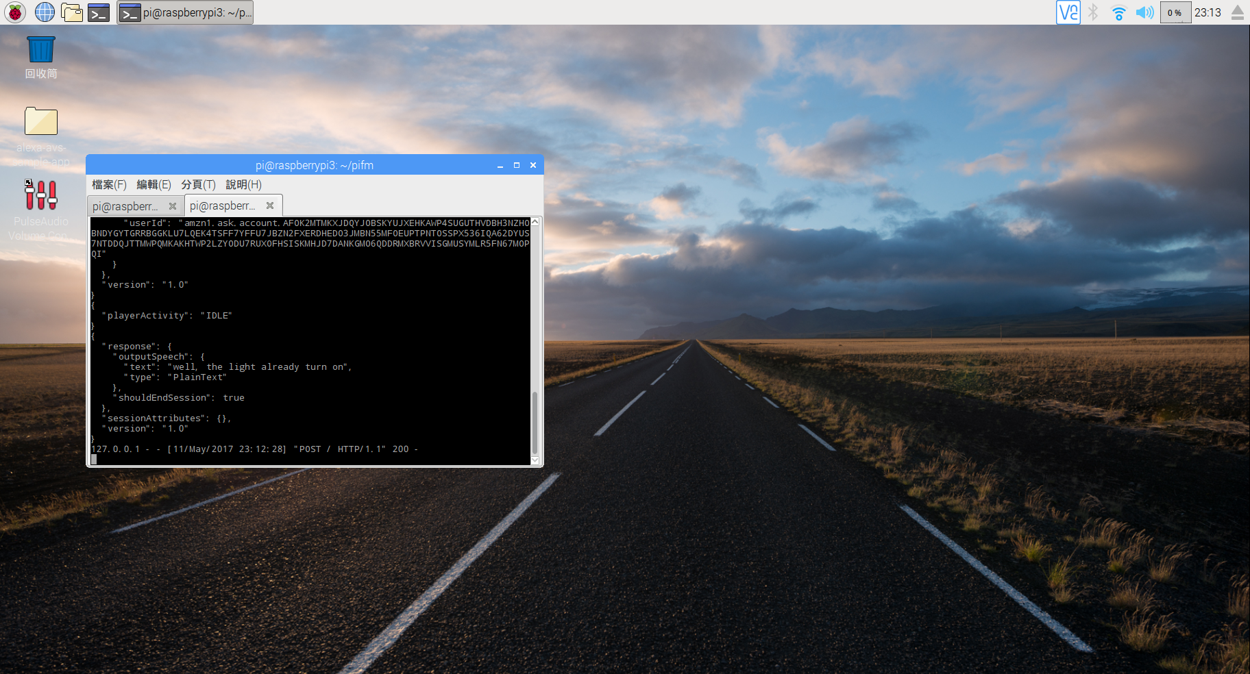The height and width of the screenshot is (674, 1250).
Task: Click the eject icon in the tray
Action: (1237, 12)
